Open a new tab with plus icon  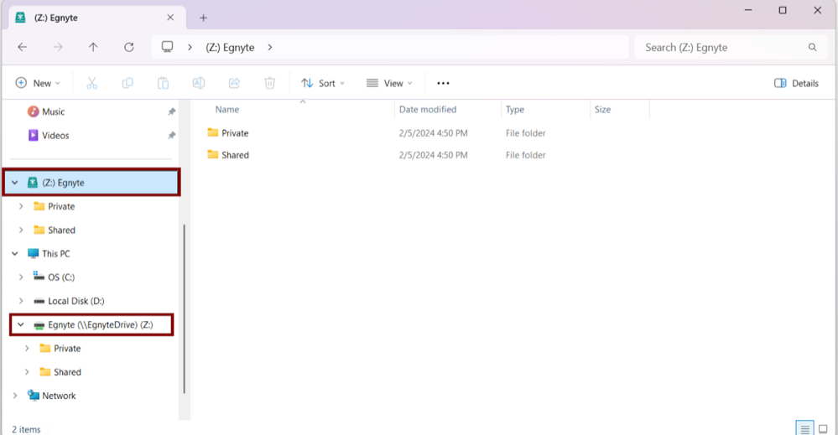tap(203, 18)
